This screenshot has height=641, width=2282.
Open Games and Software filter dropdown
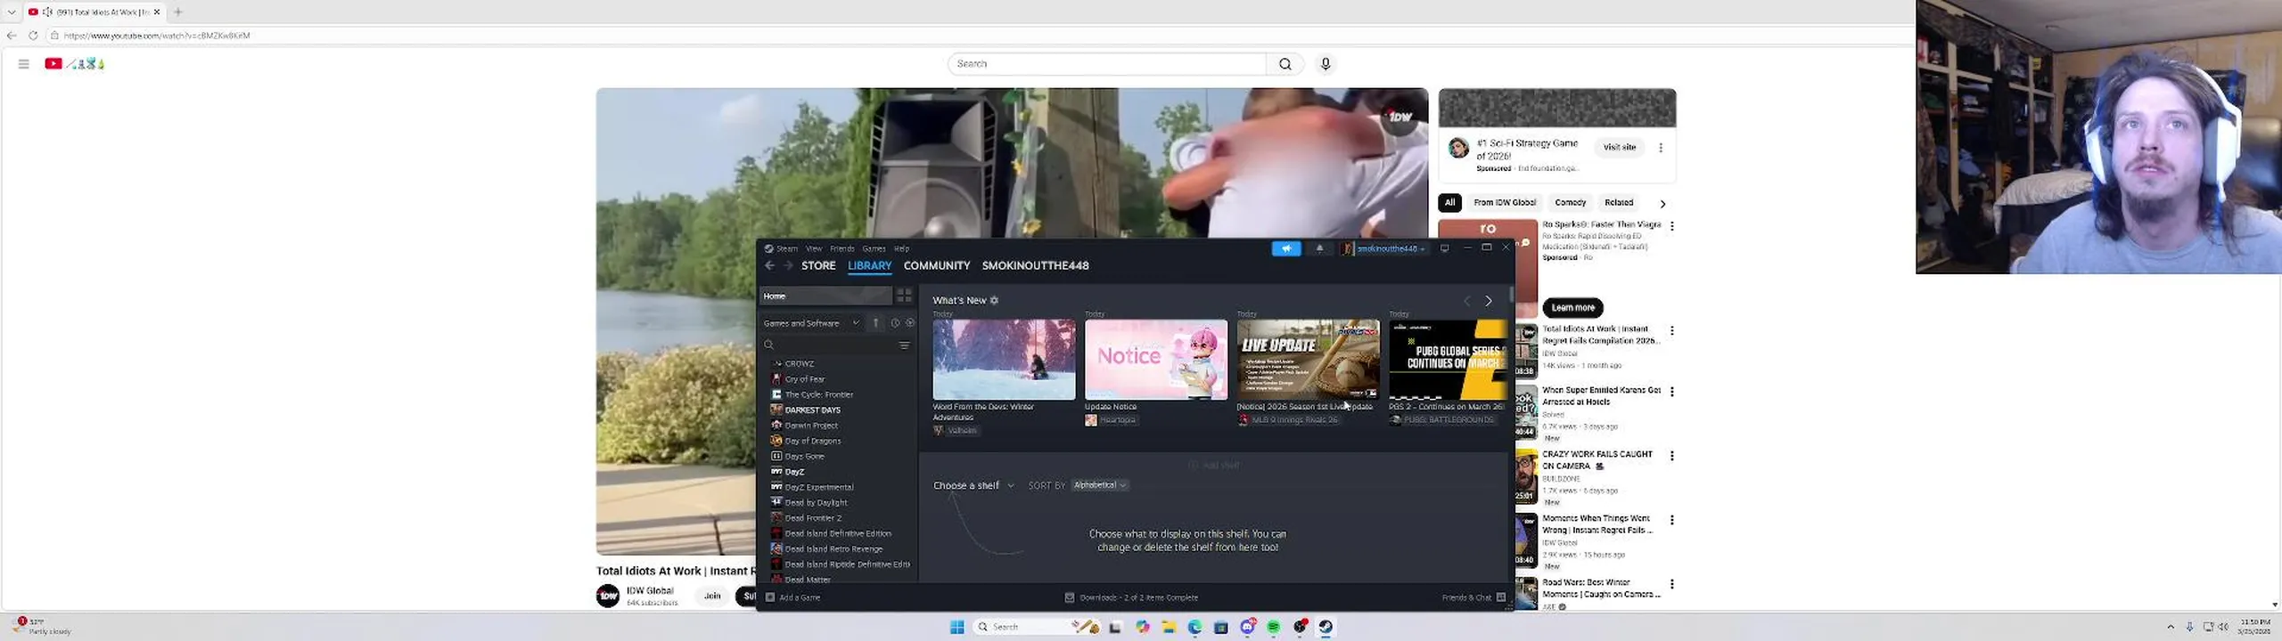[810, 323]
